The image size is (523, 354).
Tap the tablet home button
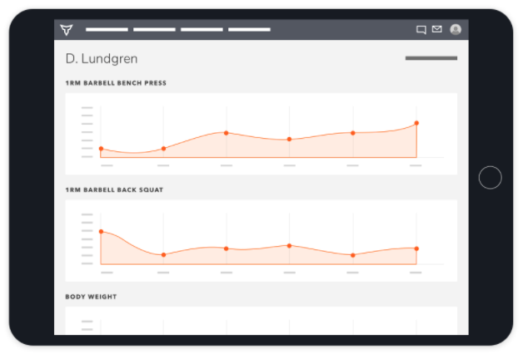(490, 178)
